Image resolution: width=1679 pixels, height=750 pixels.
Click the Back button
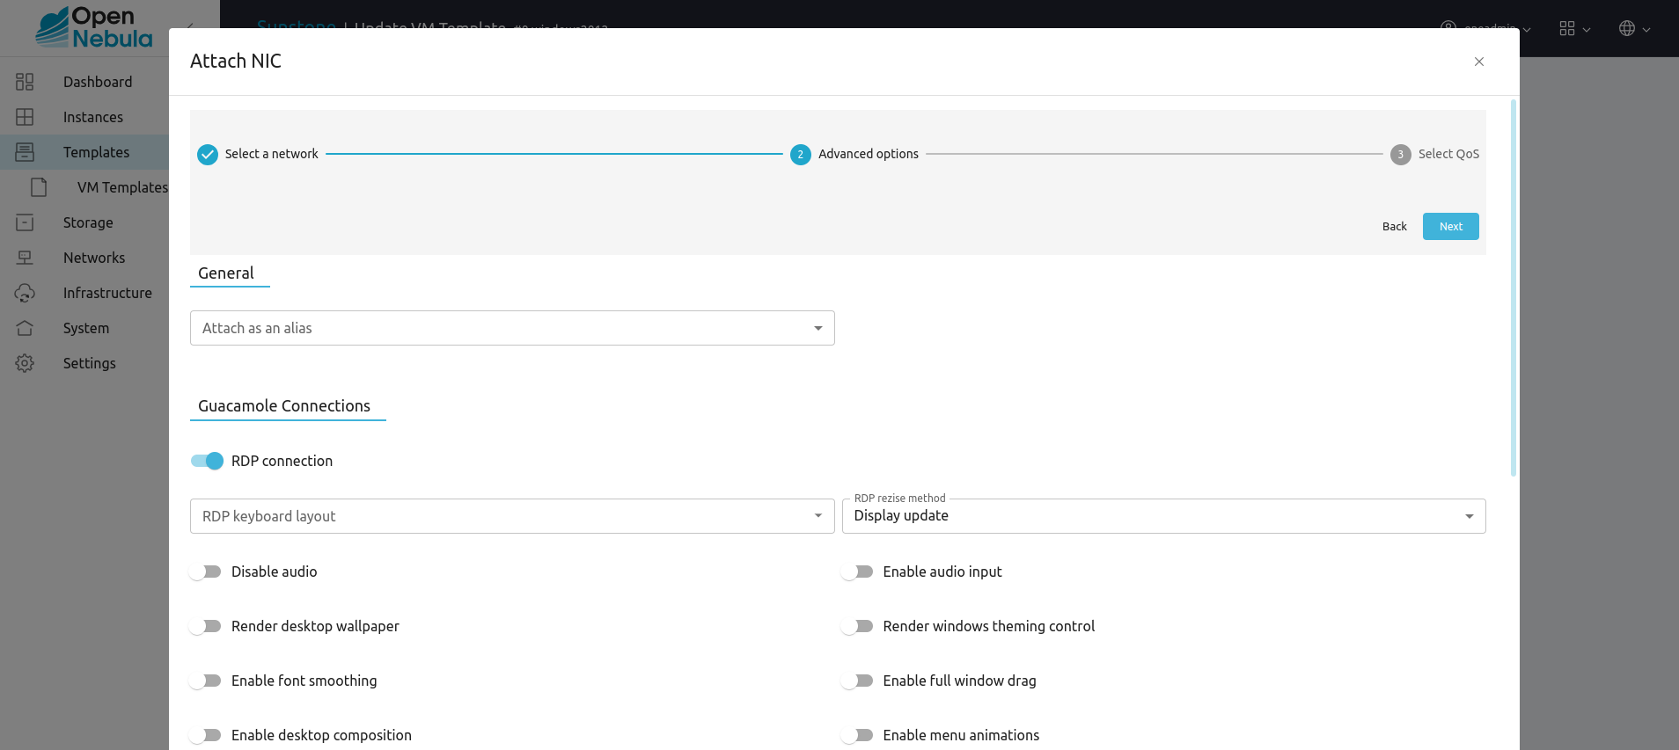click(1394, 227)
